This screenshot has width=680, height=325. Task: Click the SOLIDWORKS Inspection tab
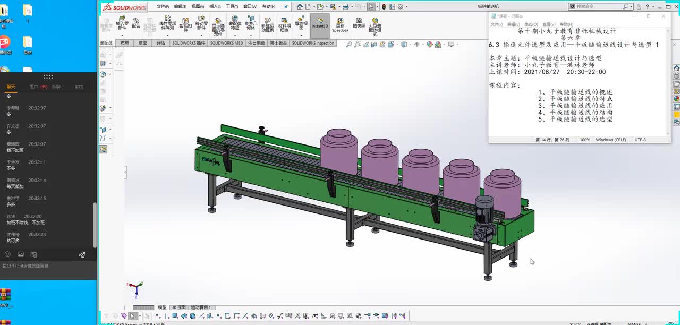tap(313, 43)
